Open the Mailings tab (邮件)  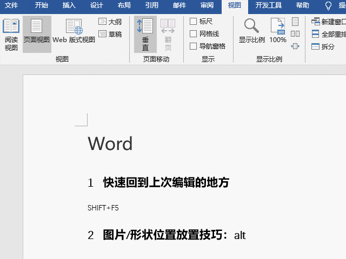pos(179,5)
